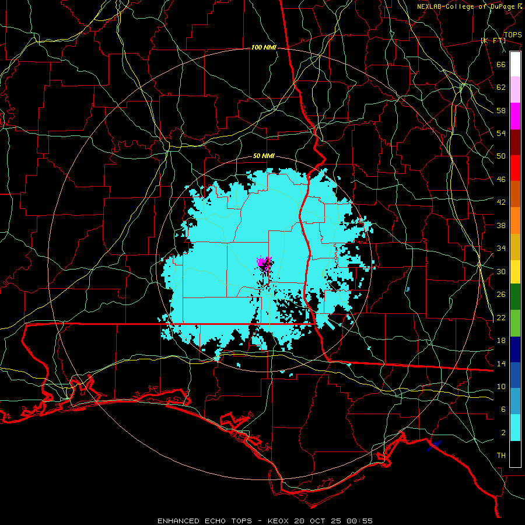Click the legend value 50

pos(501,156)
